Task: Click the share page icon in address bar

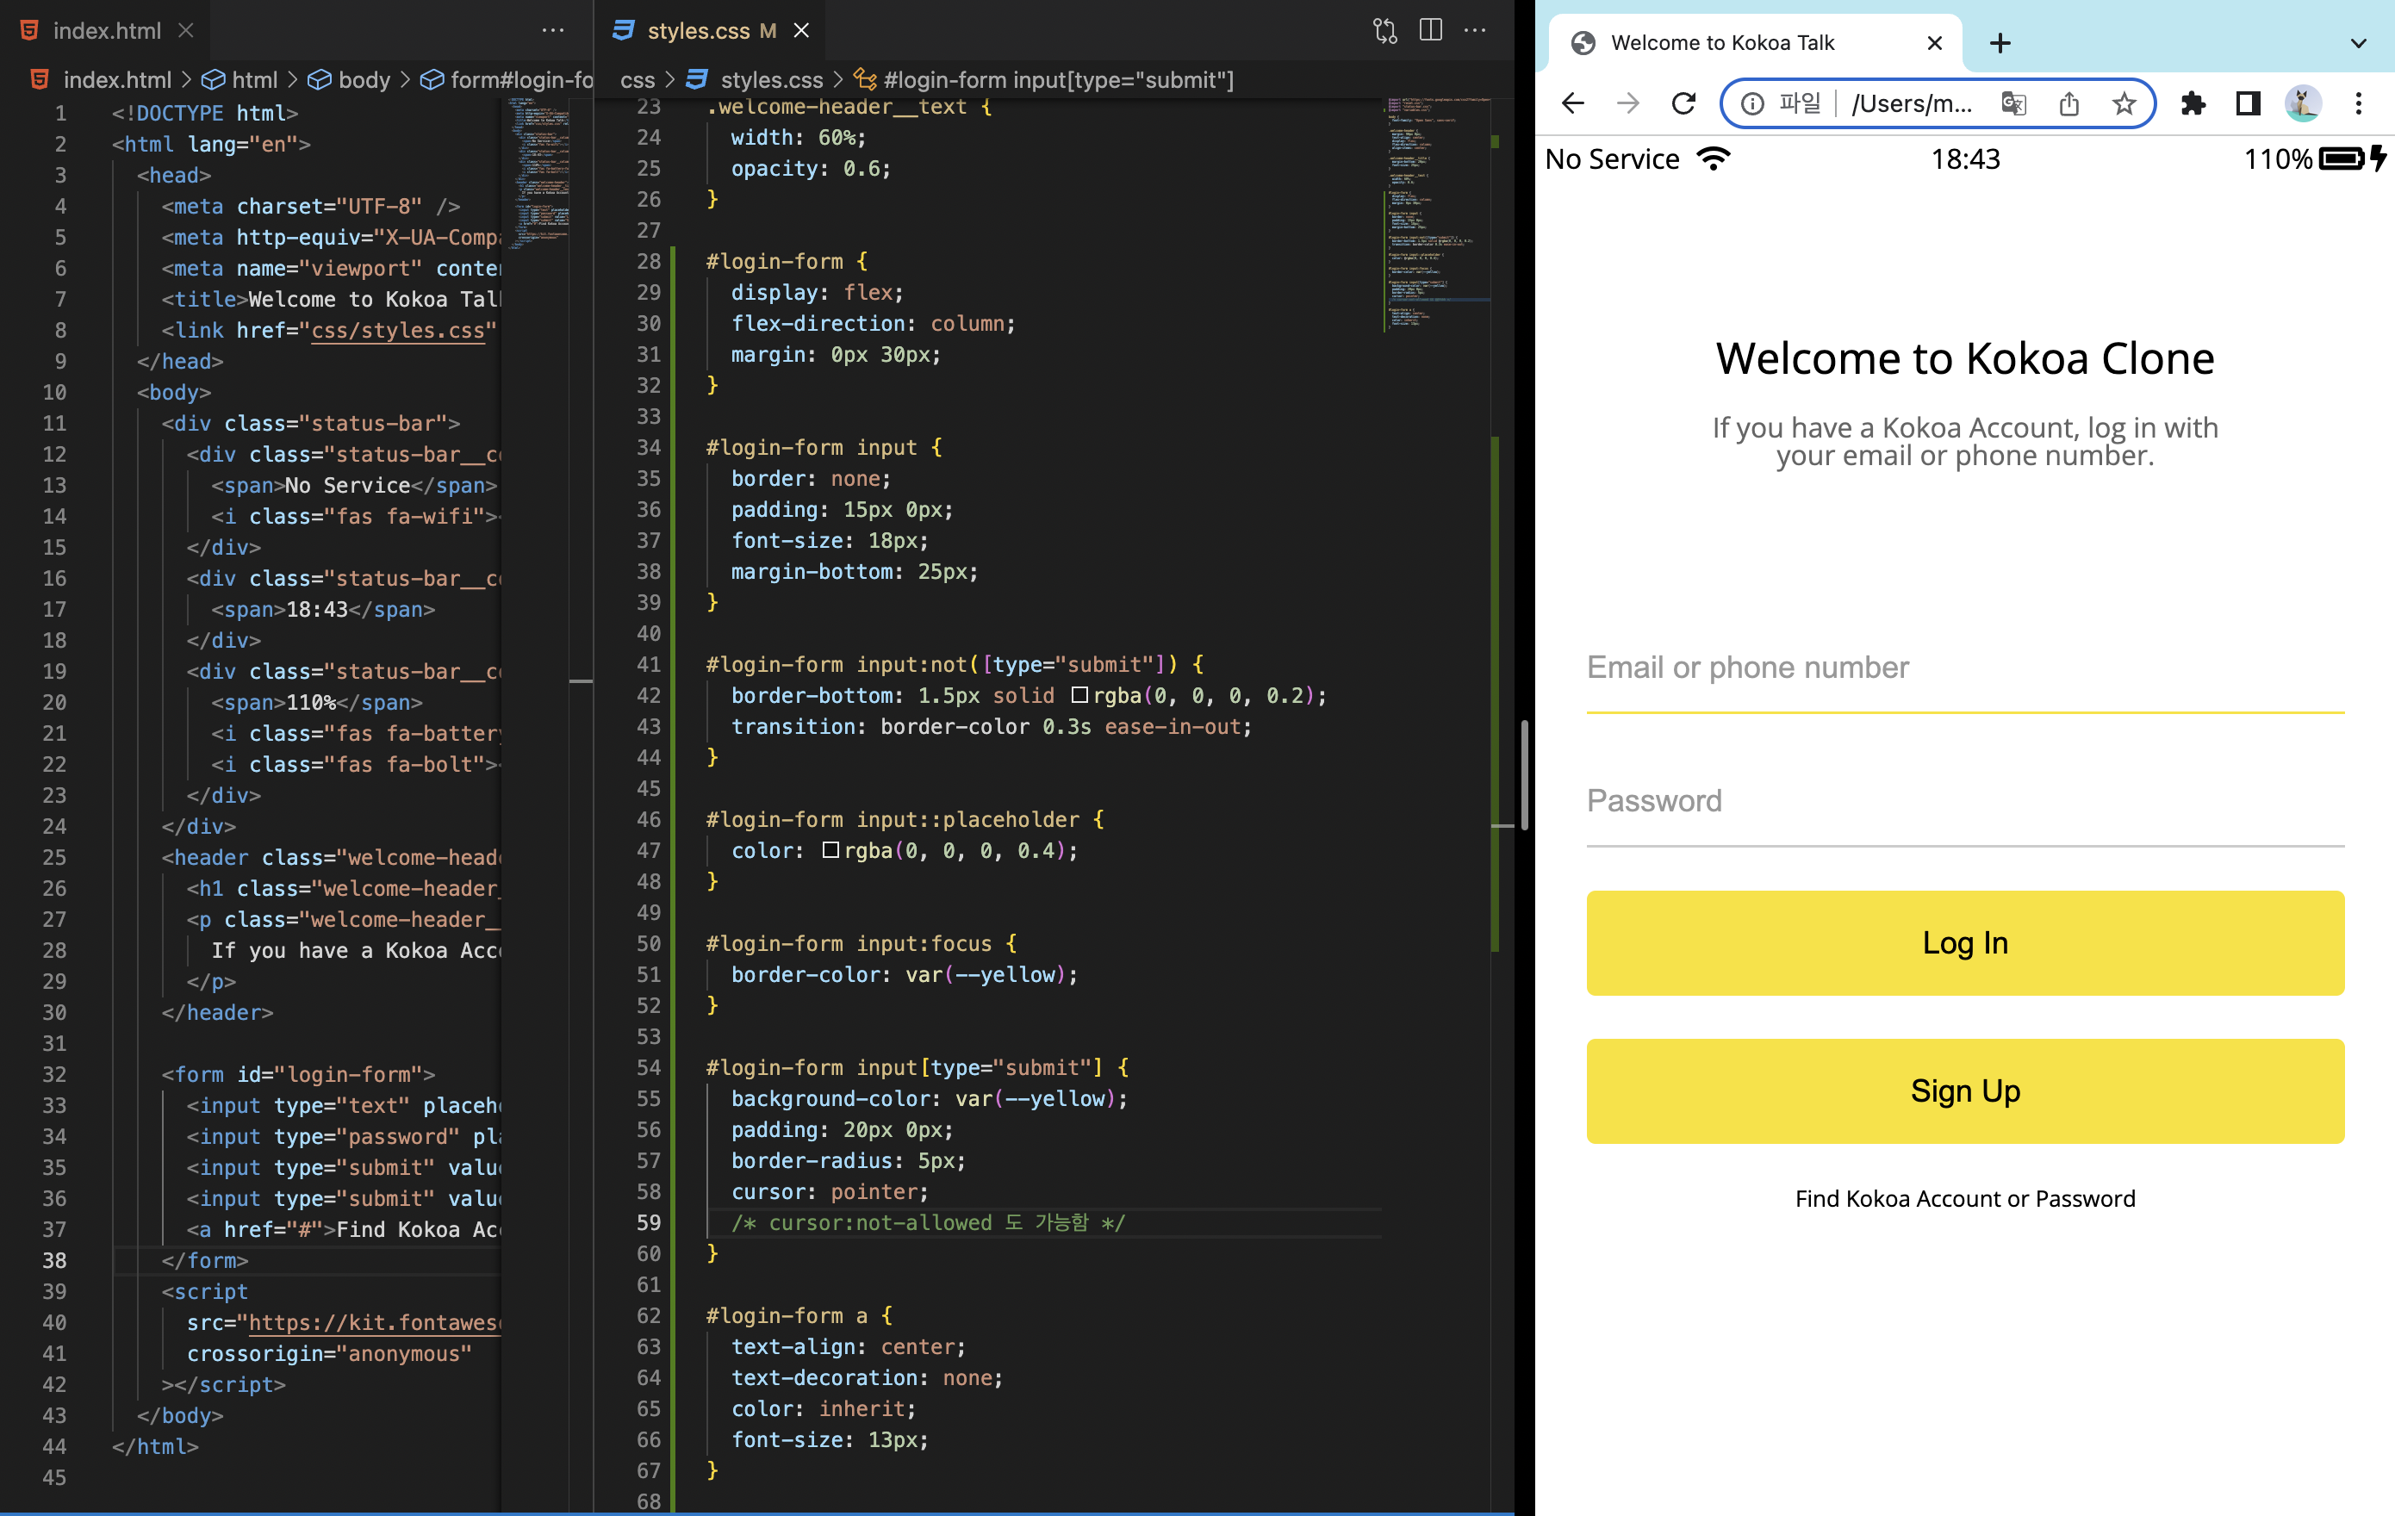Action: [x=2068, y=103]
